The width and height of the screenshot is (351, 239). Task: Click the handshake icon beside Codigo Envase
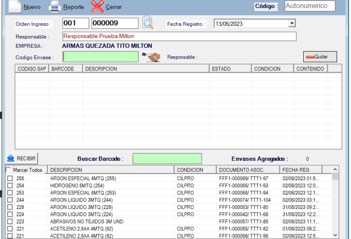click(x=151, y=57)
